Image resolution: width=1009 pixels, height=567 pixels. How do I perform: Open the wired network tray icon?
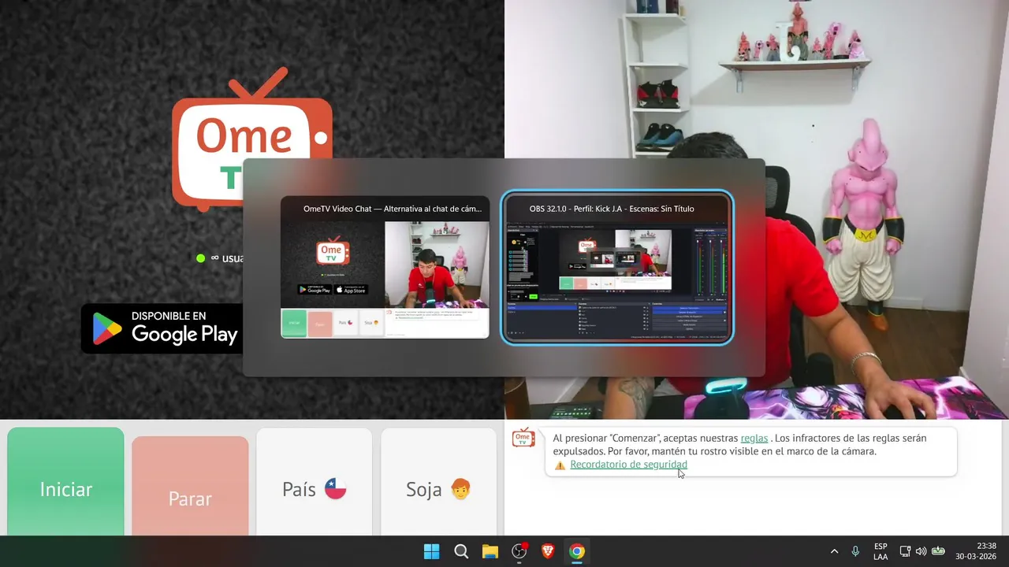tap(905, 551)
